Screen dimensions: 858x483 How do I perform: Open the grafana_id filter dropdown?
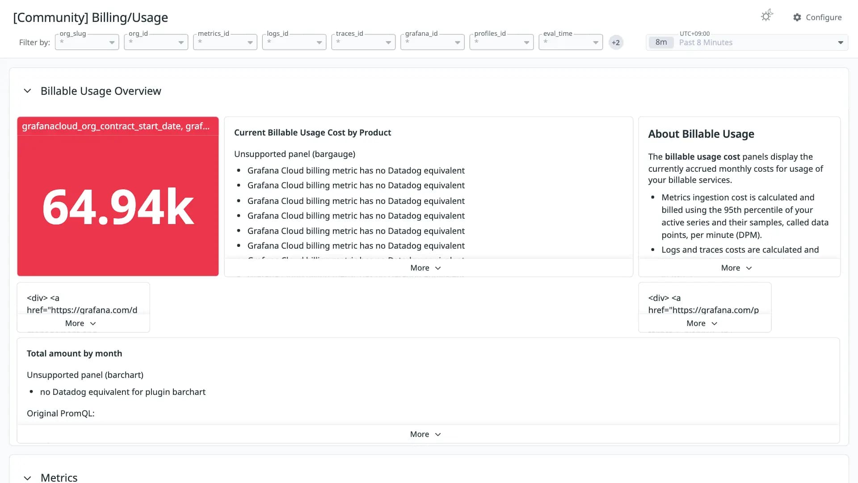[433, 42]
